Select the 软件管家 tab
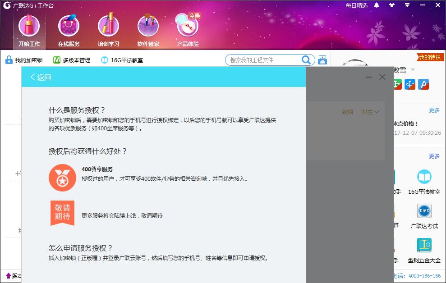 click(148, 31)
